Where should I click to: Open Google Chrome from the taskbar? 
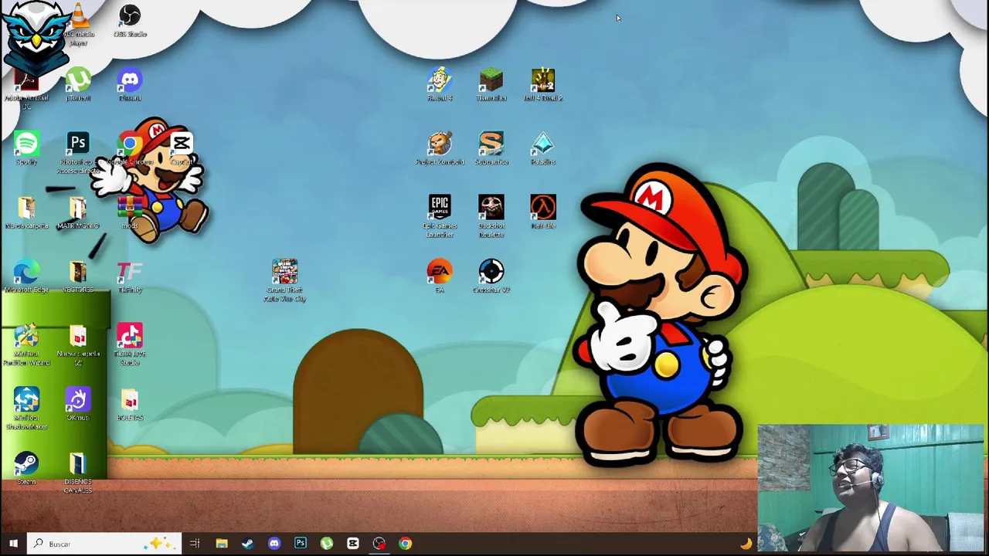[x=406, y=544]
